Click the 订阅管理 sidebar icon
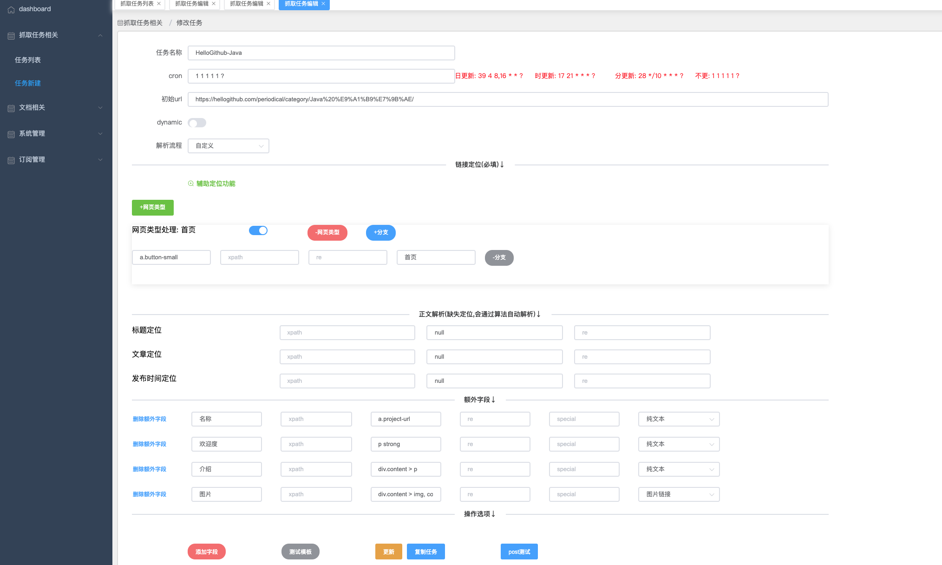Screen dimensions: 942x565 click(x=11, y=160)
